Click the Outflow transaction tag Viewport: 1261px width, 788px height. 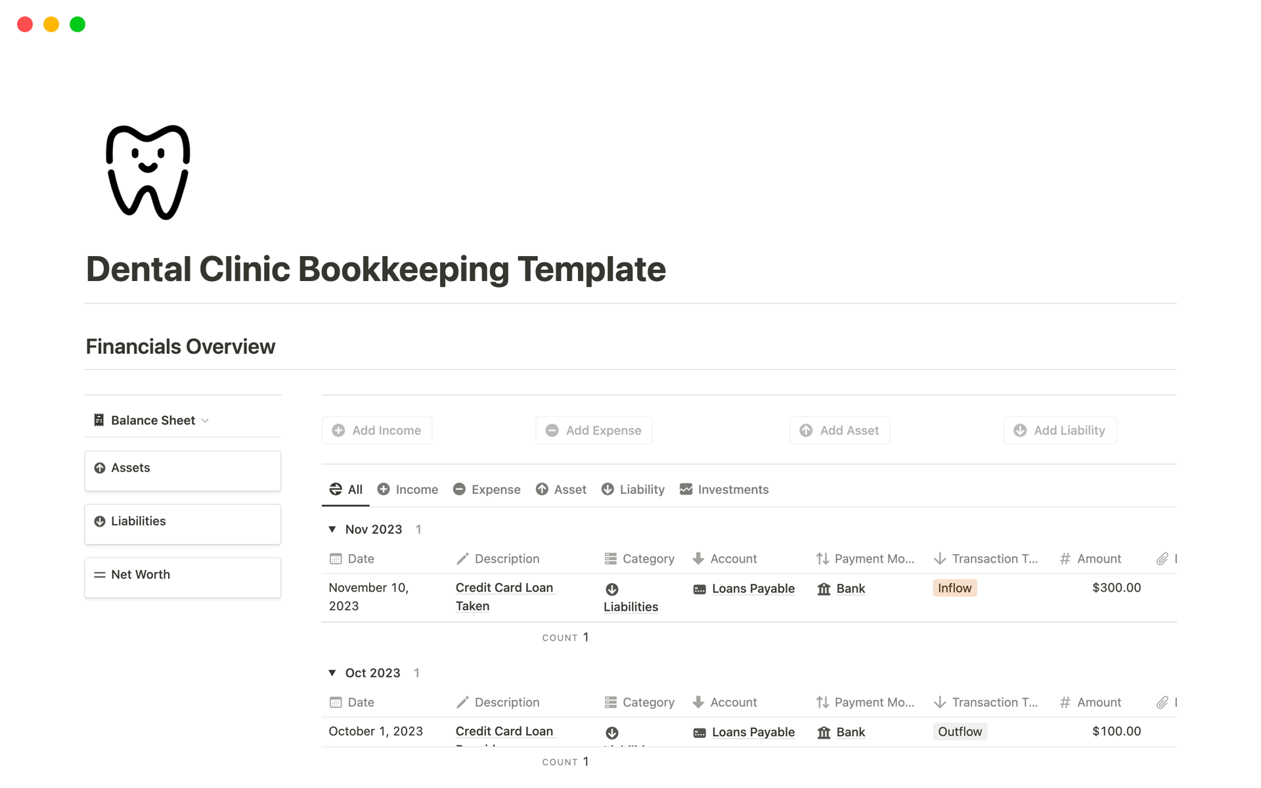960,731
